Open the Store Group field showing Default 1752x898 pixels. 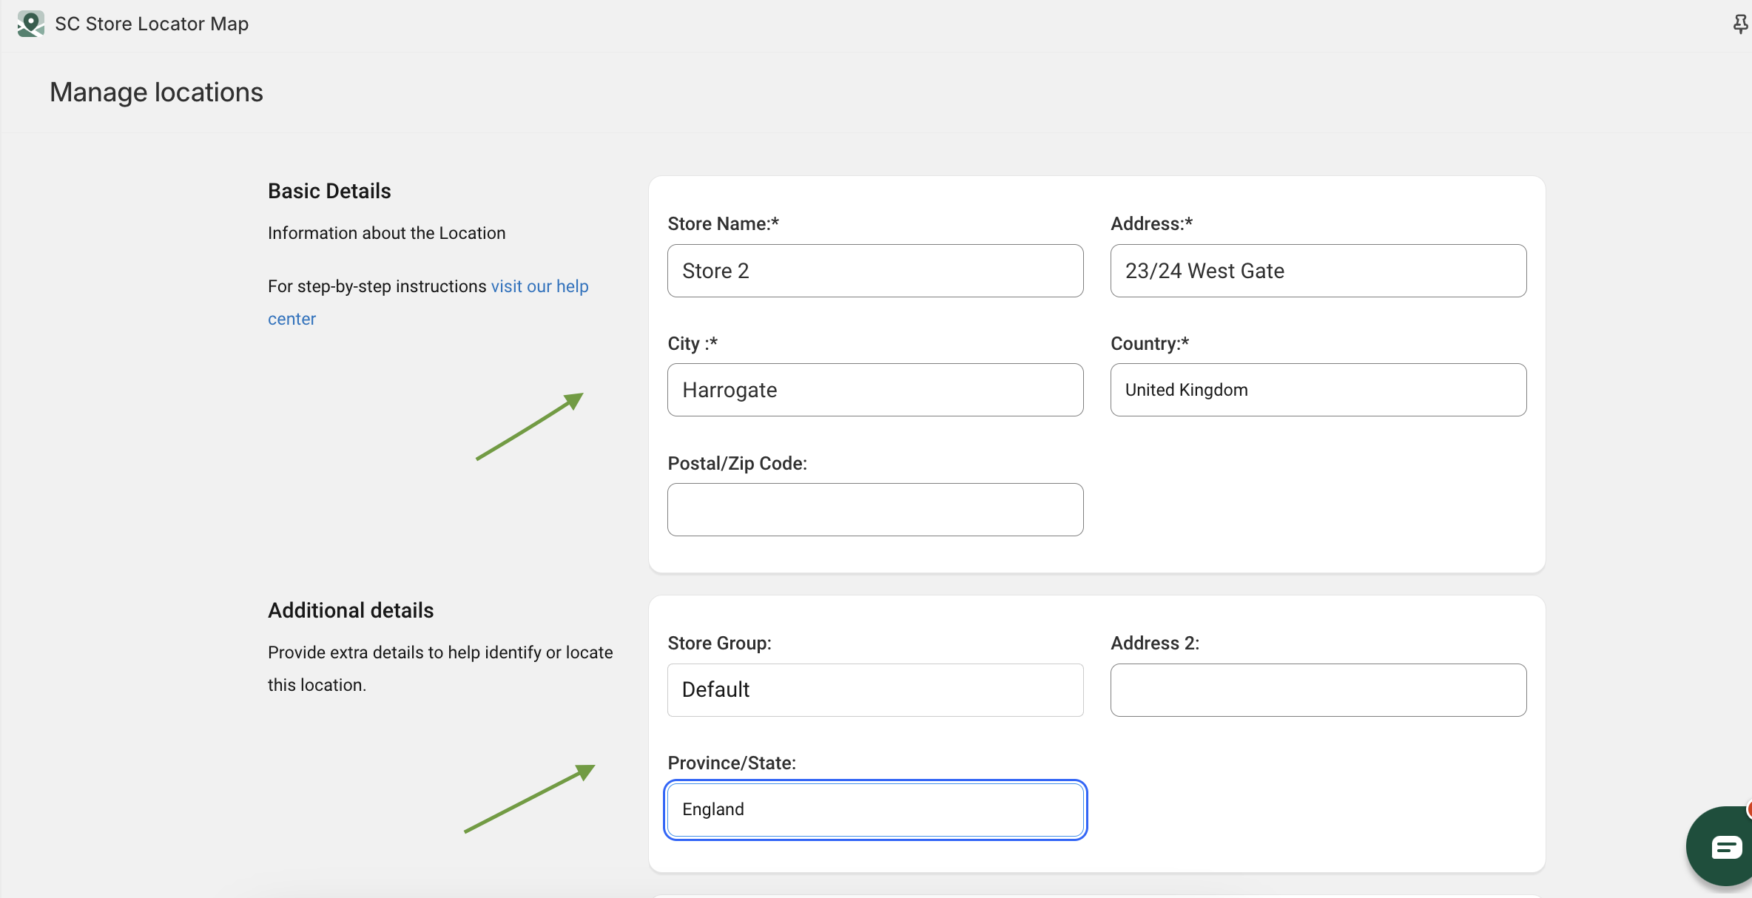875,690
